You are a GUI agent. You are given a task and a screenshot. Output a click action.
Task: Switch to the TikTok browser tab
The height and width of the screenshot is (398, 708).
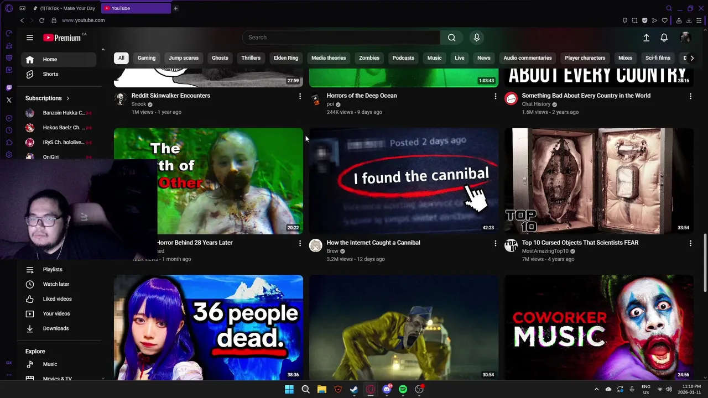pyautogui.click(x=64, y=8)
